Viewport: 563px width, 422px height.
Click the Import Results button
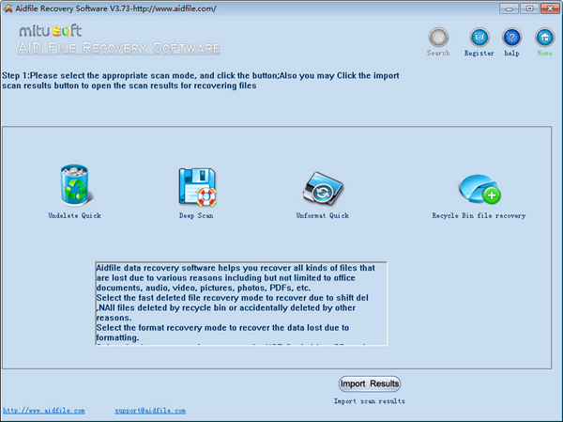(370, 383)
